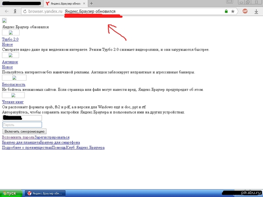
Task: Open the 'Турбо 2.0' link
Action: click(x=11, y=39)
